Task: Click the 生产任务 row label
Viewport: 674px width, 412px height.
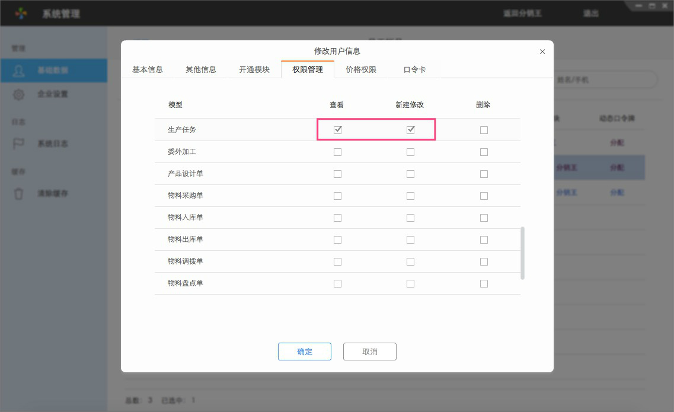Action: click(x=182, y=129)
